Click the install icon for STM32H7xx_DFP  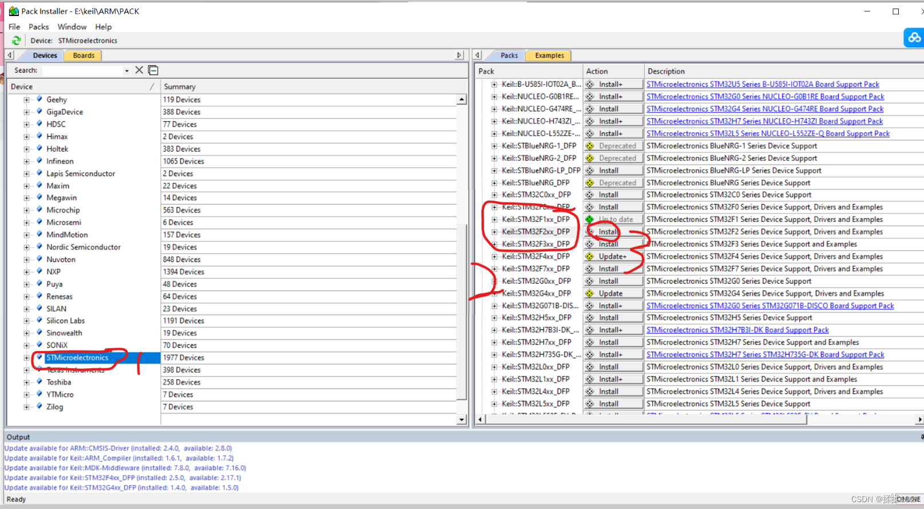click(x=590, y=343)
